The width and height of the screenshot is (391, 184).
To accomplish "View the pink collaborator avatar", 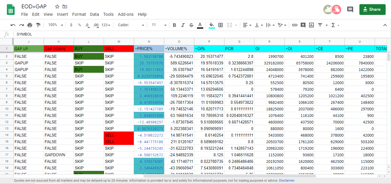I will 336,10.
